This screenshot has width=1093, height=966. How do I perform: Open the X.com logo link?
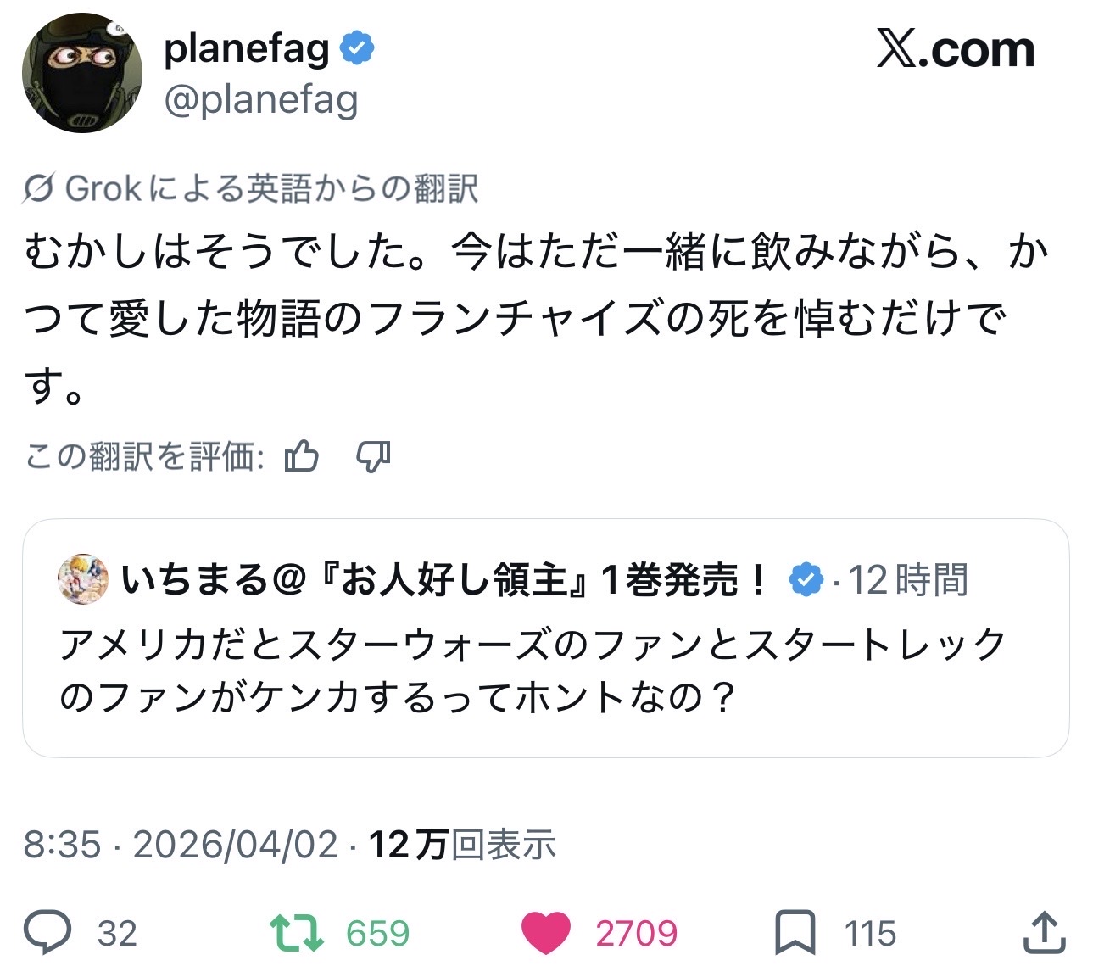(955, 50)
